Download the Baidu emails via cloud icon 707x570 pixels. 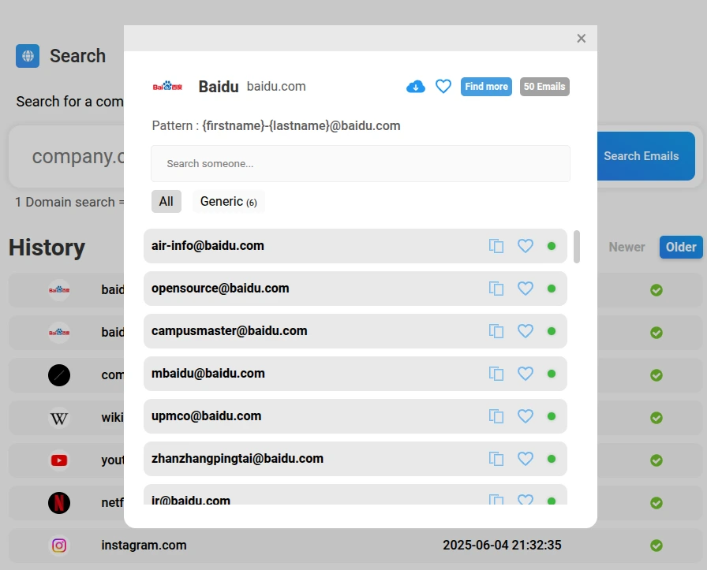[415, 87]
